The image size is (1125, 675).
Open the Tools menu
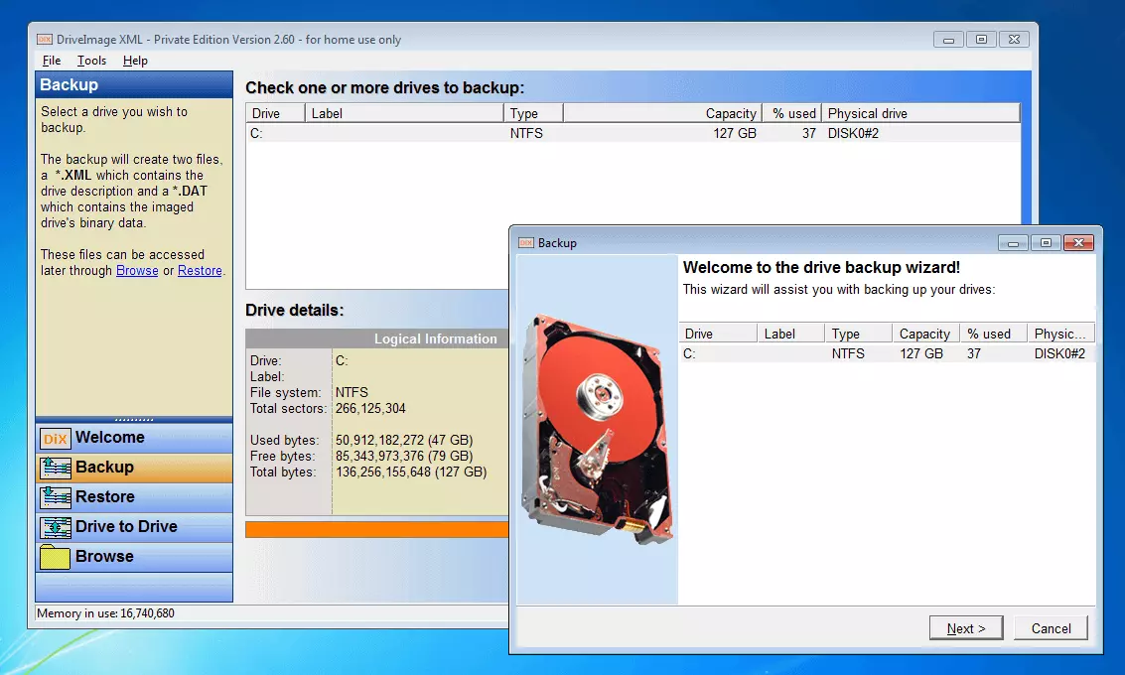coord(91,61)
